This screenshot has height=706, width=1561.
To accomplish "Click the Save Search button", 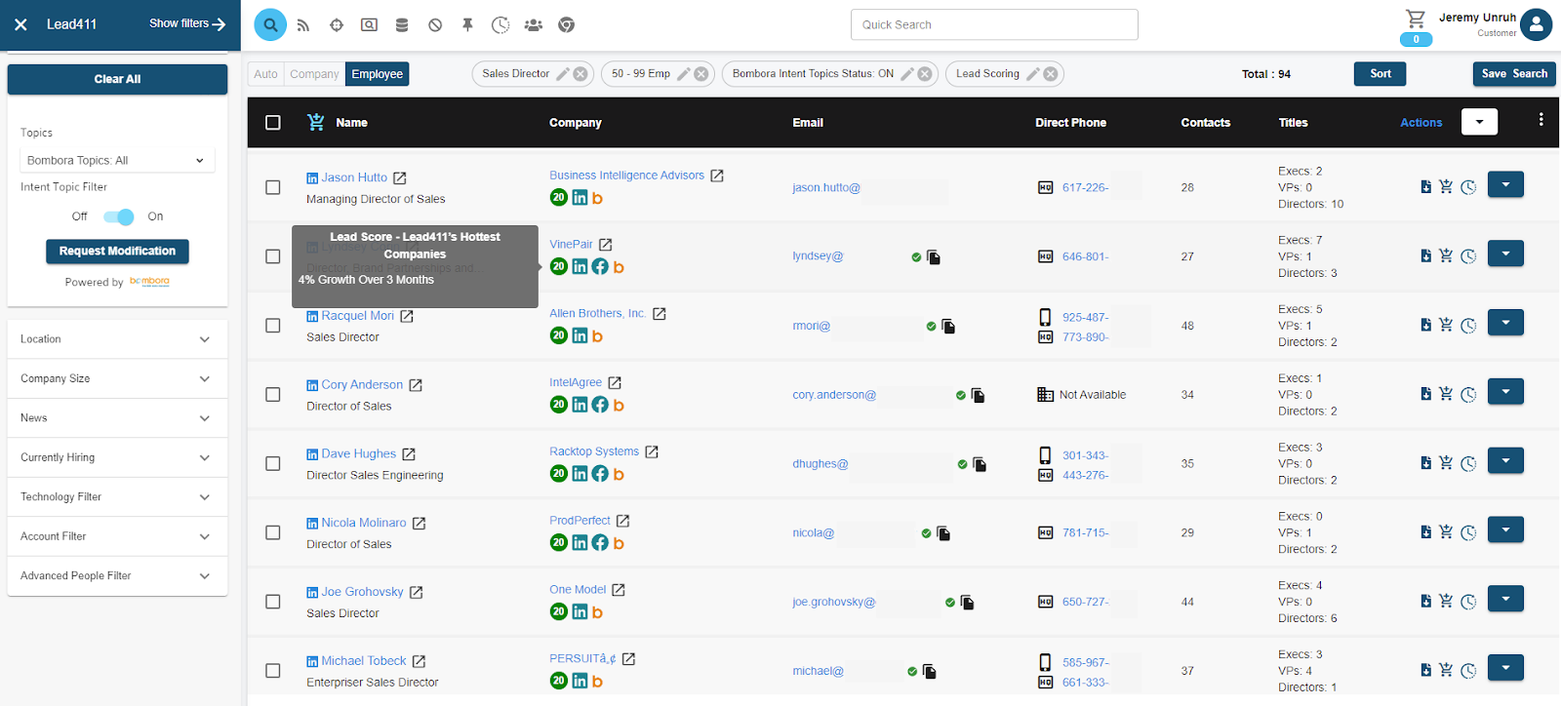I will 1514,74.
